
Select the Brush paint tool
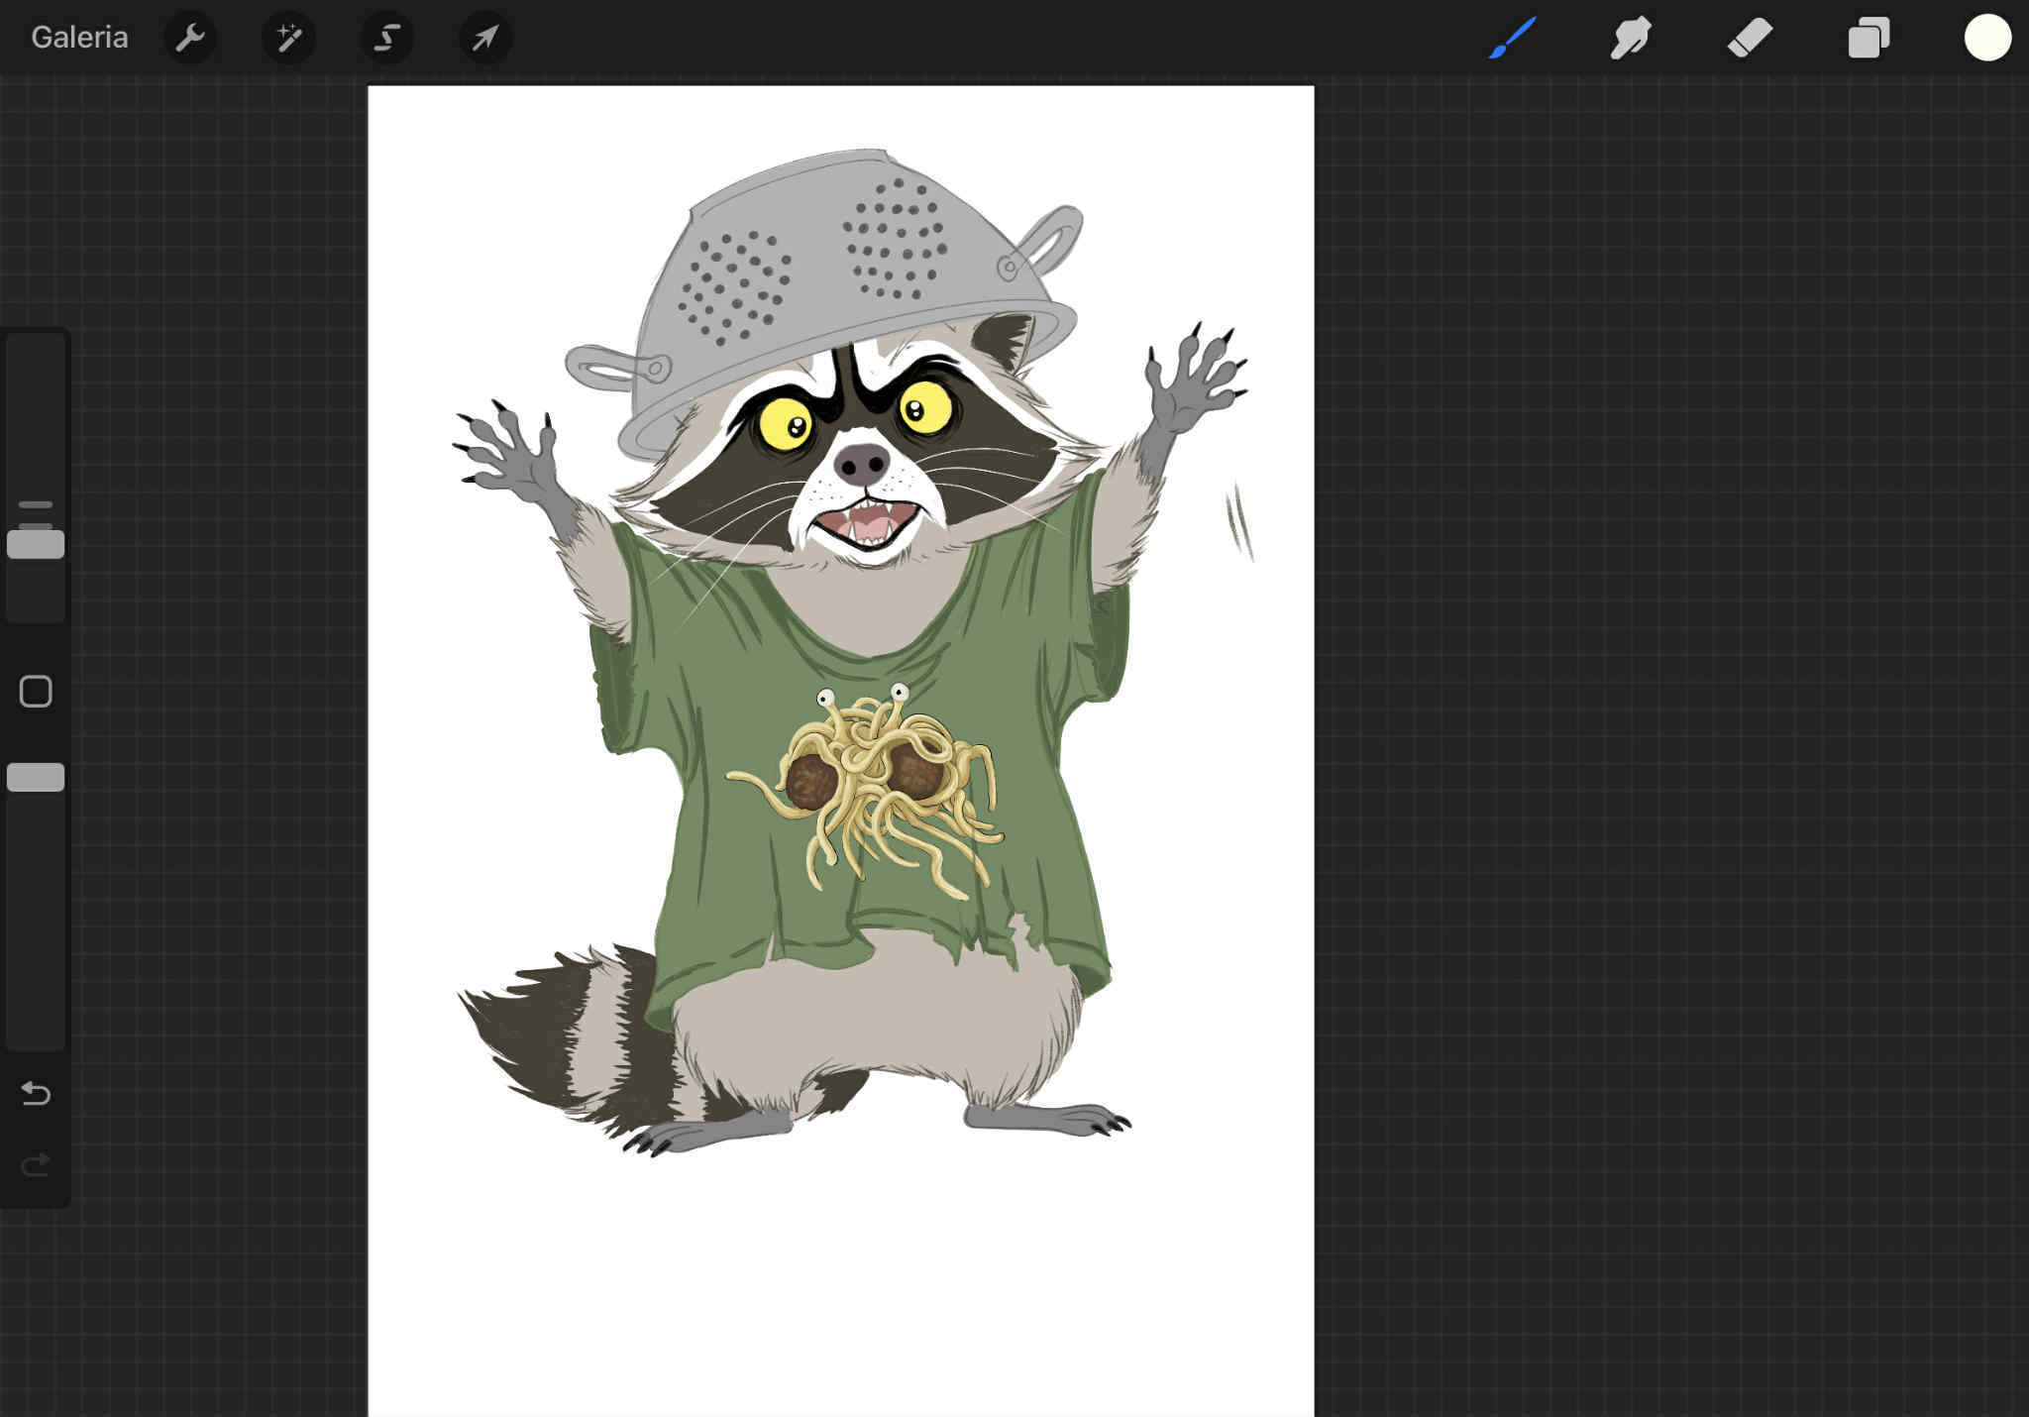1512,38
